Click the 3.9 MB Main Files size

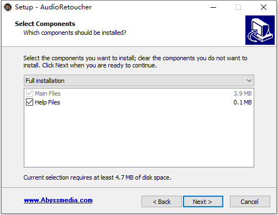click(243, 93)
